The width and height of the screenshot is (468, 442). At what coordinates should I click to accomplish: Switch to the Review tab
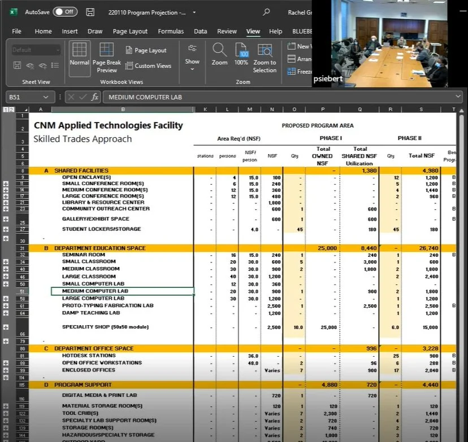(227, 31)
